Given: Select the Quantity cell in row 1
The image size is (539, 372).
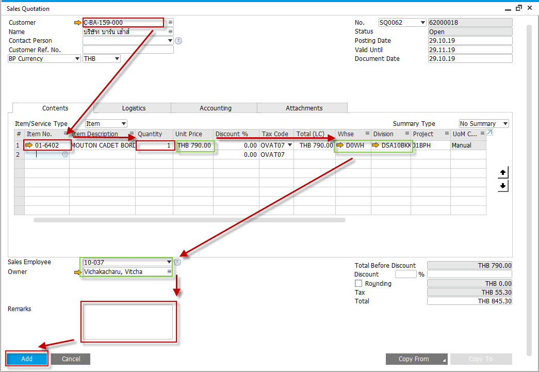Looking at the screenshot, I should click(155, 145).
